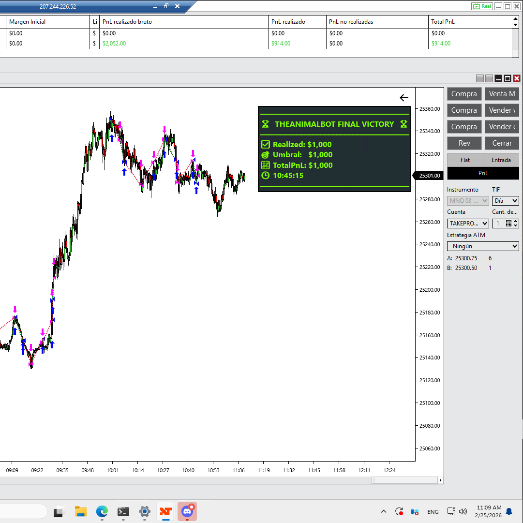Decrease quantity with the down stepper

(x=516, y=225)
